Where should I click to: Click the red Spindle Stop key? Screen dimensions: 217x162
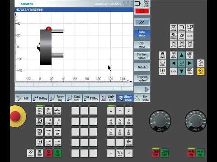coord(156,153)
